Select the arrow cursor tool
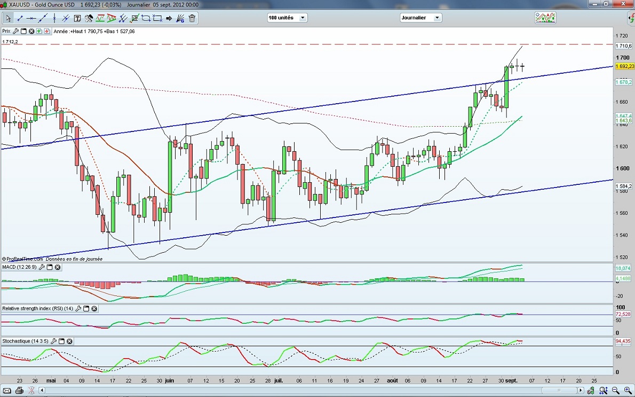Screen dimensions: 635x397 [x=8, y=18]
